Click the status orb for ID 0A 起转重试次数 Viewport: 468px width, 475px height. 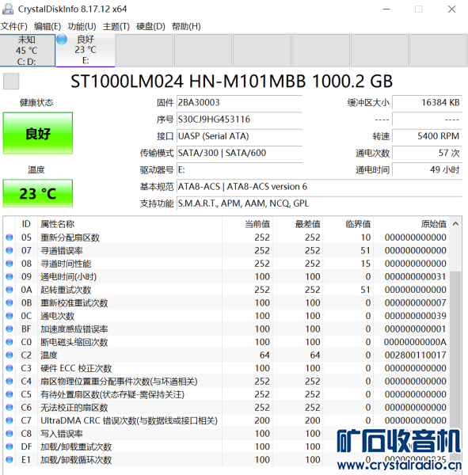coord(10,290)
